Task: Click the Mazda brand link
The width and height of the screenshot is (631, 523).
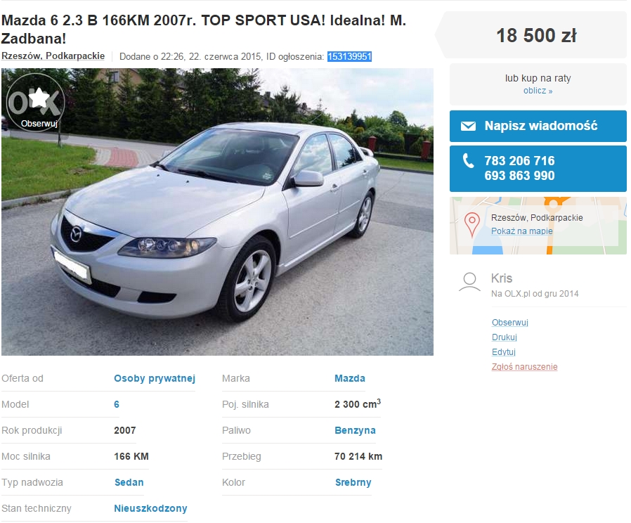Action: click(x=350, y=378)
